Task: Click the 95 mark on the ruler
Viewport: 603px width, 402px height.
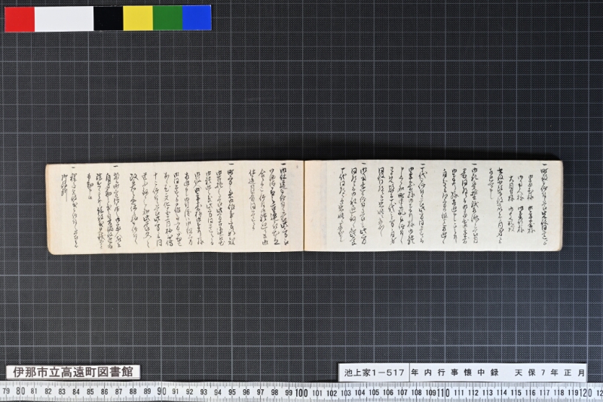Action: tap(232, 392)
